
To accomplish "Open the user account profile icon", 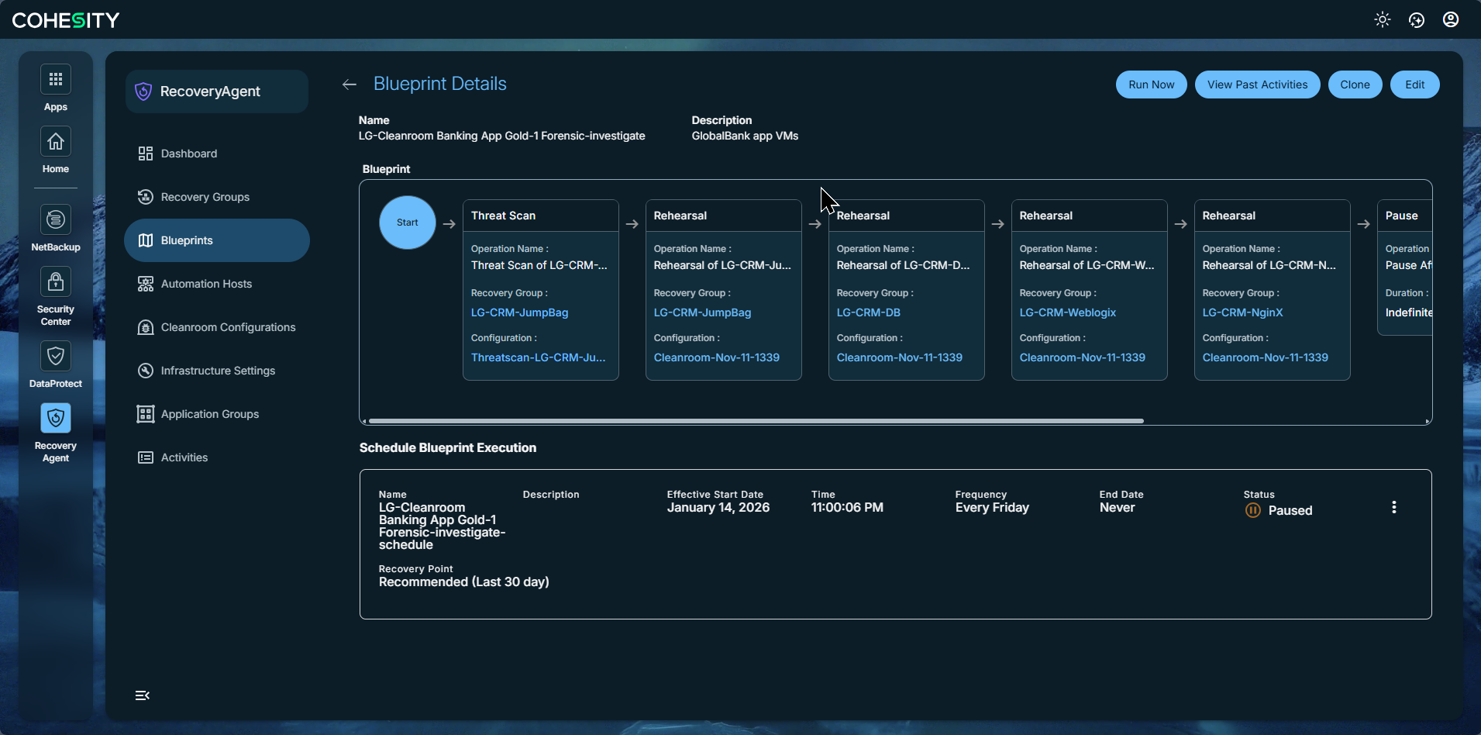I will [1451, 19].
